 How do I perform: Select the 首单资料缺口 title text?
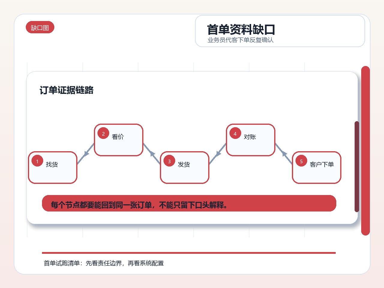point(241,30)
